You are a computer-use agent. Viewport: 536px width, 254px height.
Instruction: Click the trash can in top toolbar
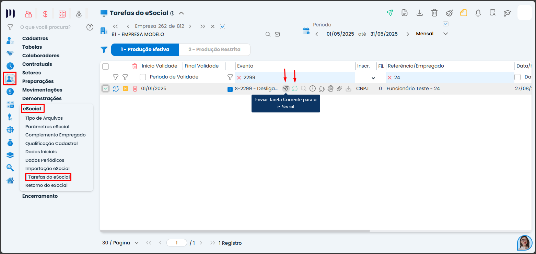tap(434, 13)
